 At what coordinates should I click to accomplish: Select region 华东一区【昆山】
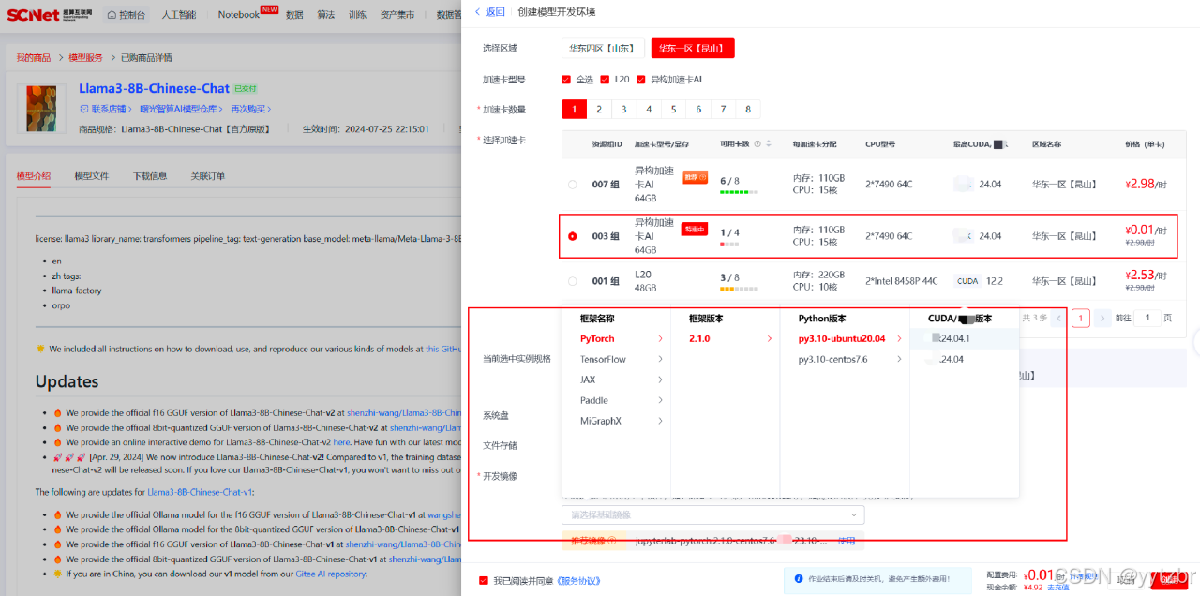click(x=693, y=48)
